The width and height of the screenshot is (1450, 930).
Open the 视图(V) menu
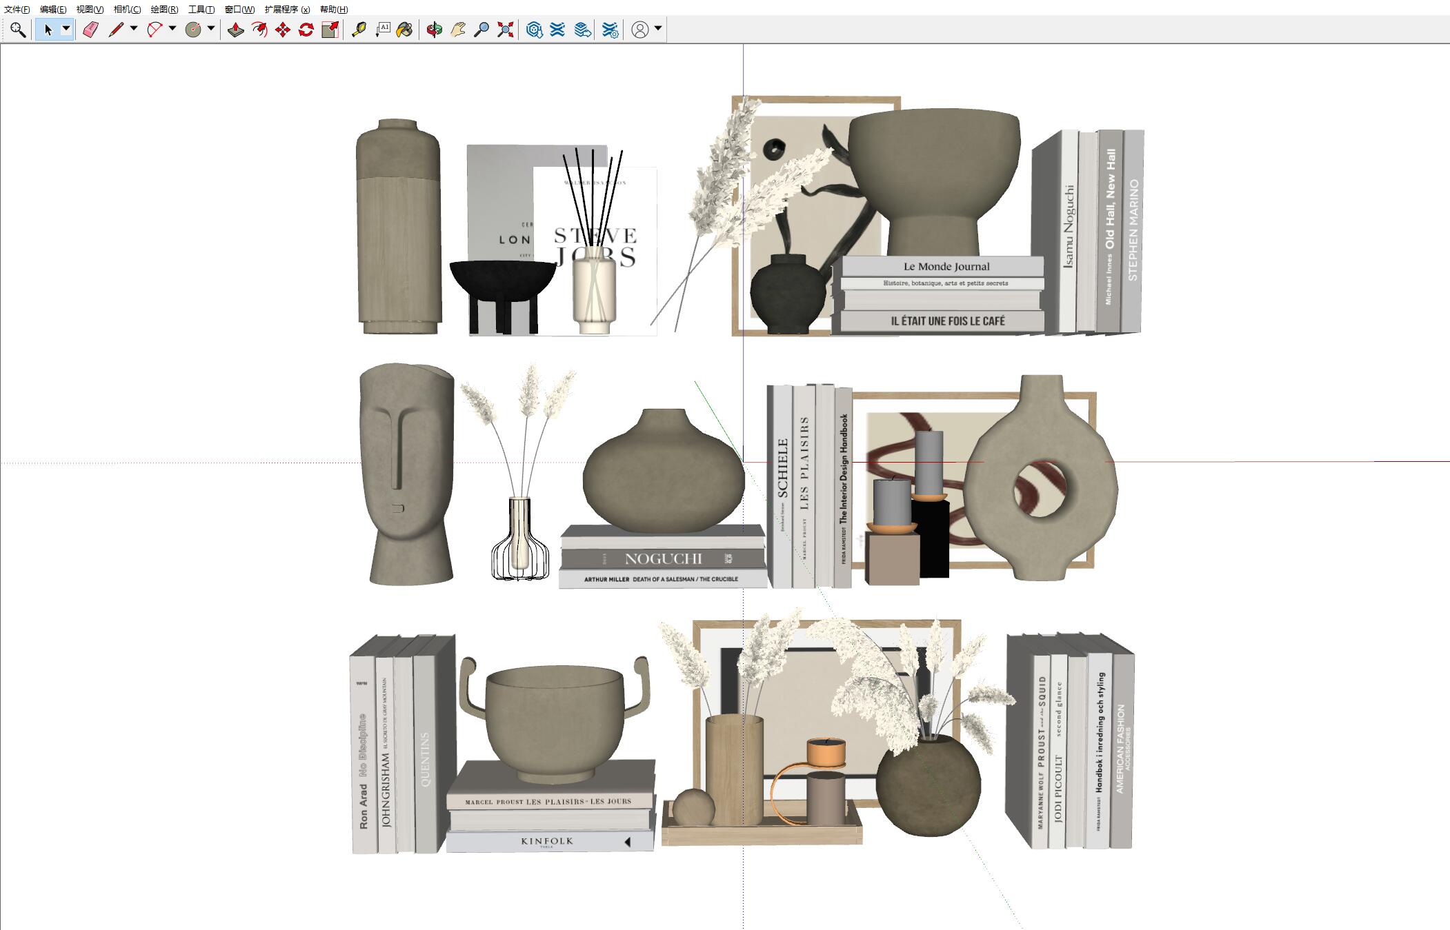click(x=90, y=10)
